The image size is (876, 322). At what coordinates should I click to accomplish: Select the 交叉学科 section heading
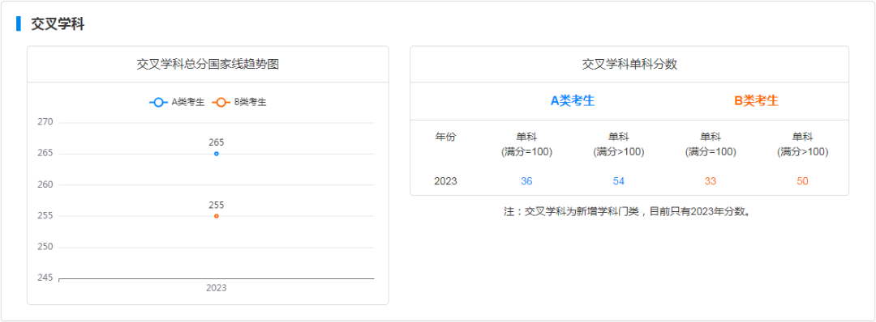(58, 24)
